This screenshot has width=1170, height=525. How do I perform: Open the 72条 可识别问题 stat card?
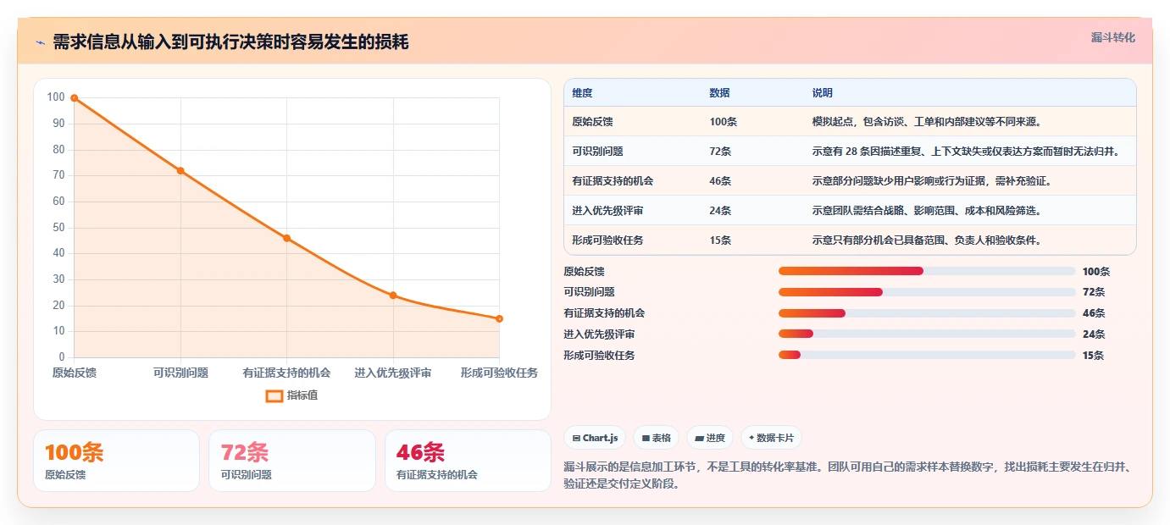(291, 461)
